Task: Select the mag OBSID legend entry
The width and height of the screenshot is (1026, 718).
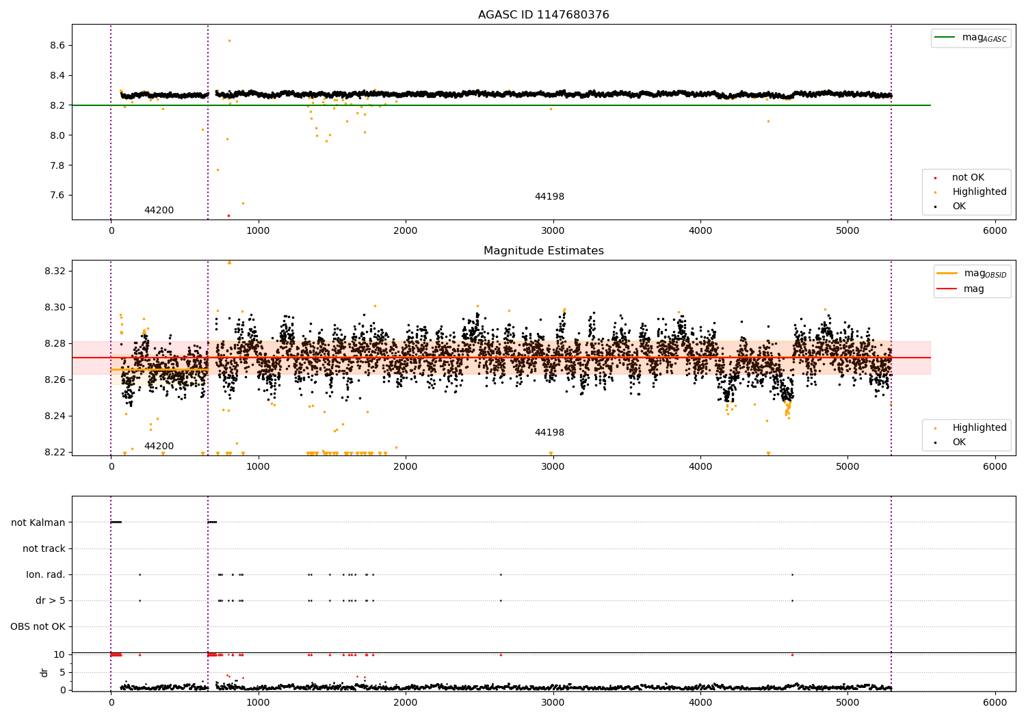Action: (972, 274)
